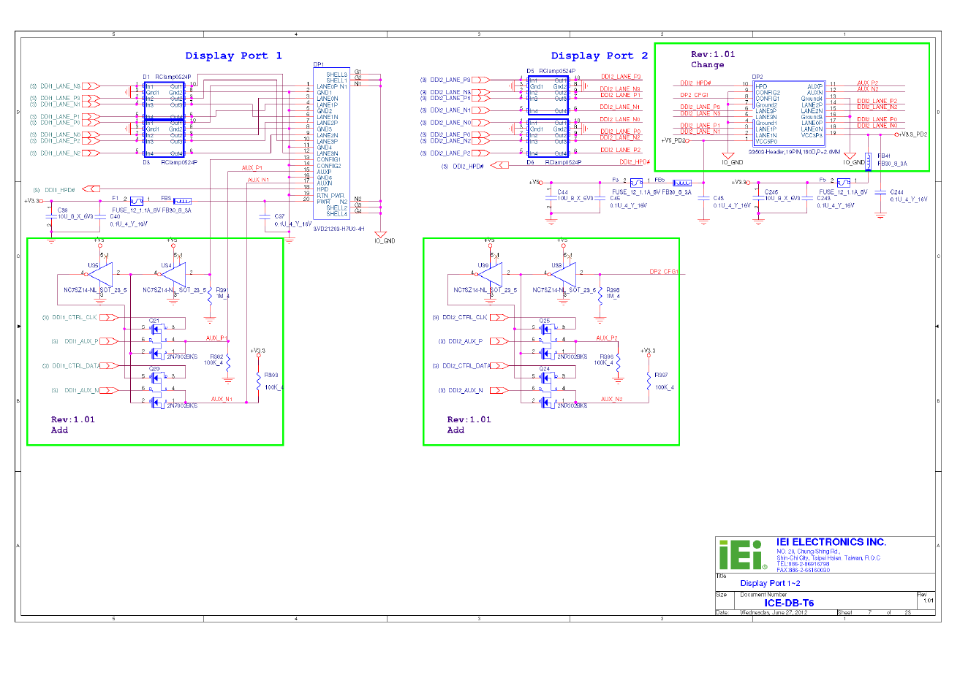Click the D5 RClamp0524P label
Screen dimensions: 960x678
pos(551,71)
